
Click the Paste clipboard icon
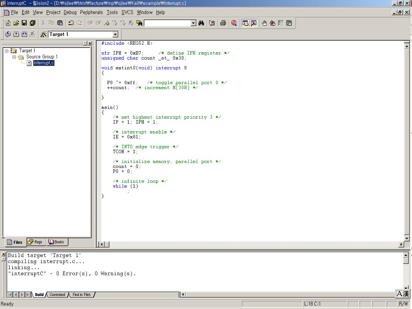point(60,23)
